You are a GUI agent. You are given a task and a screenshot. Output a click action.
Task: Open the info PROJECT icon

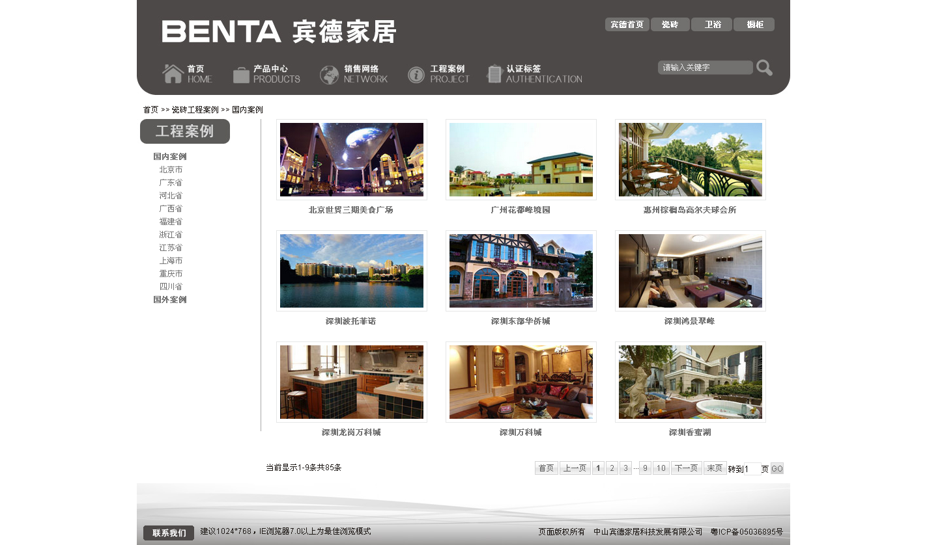[416, 75]
